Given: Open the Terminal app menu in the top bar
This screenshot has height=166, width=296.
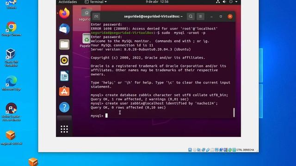Looking at the screenshot, I should pos(96,2).
